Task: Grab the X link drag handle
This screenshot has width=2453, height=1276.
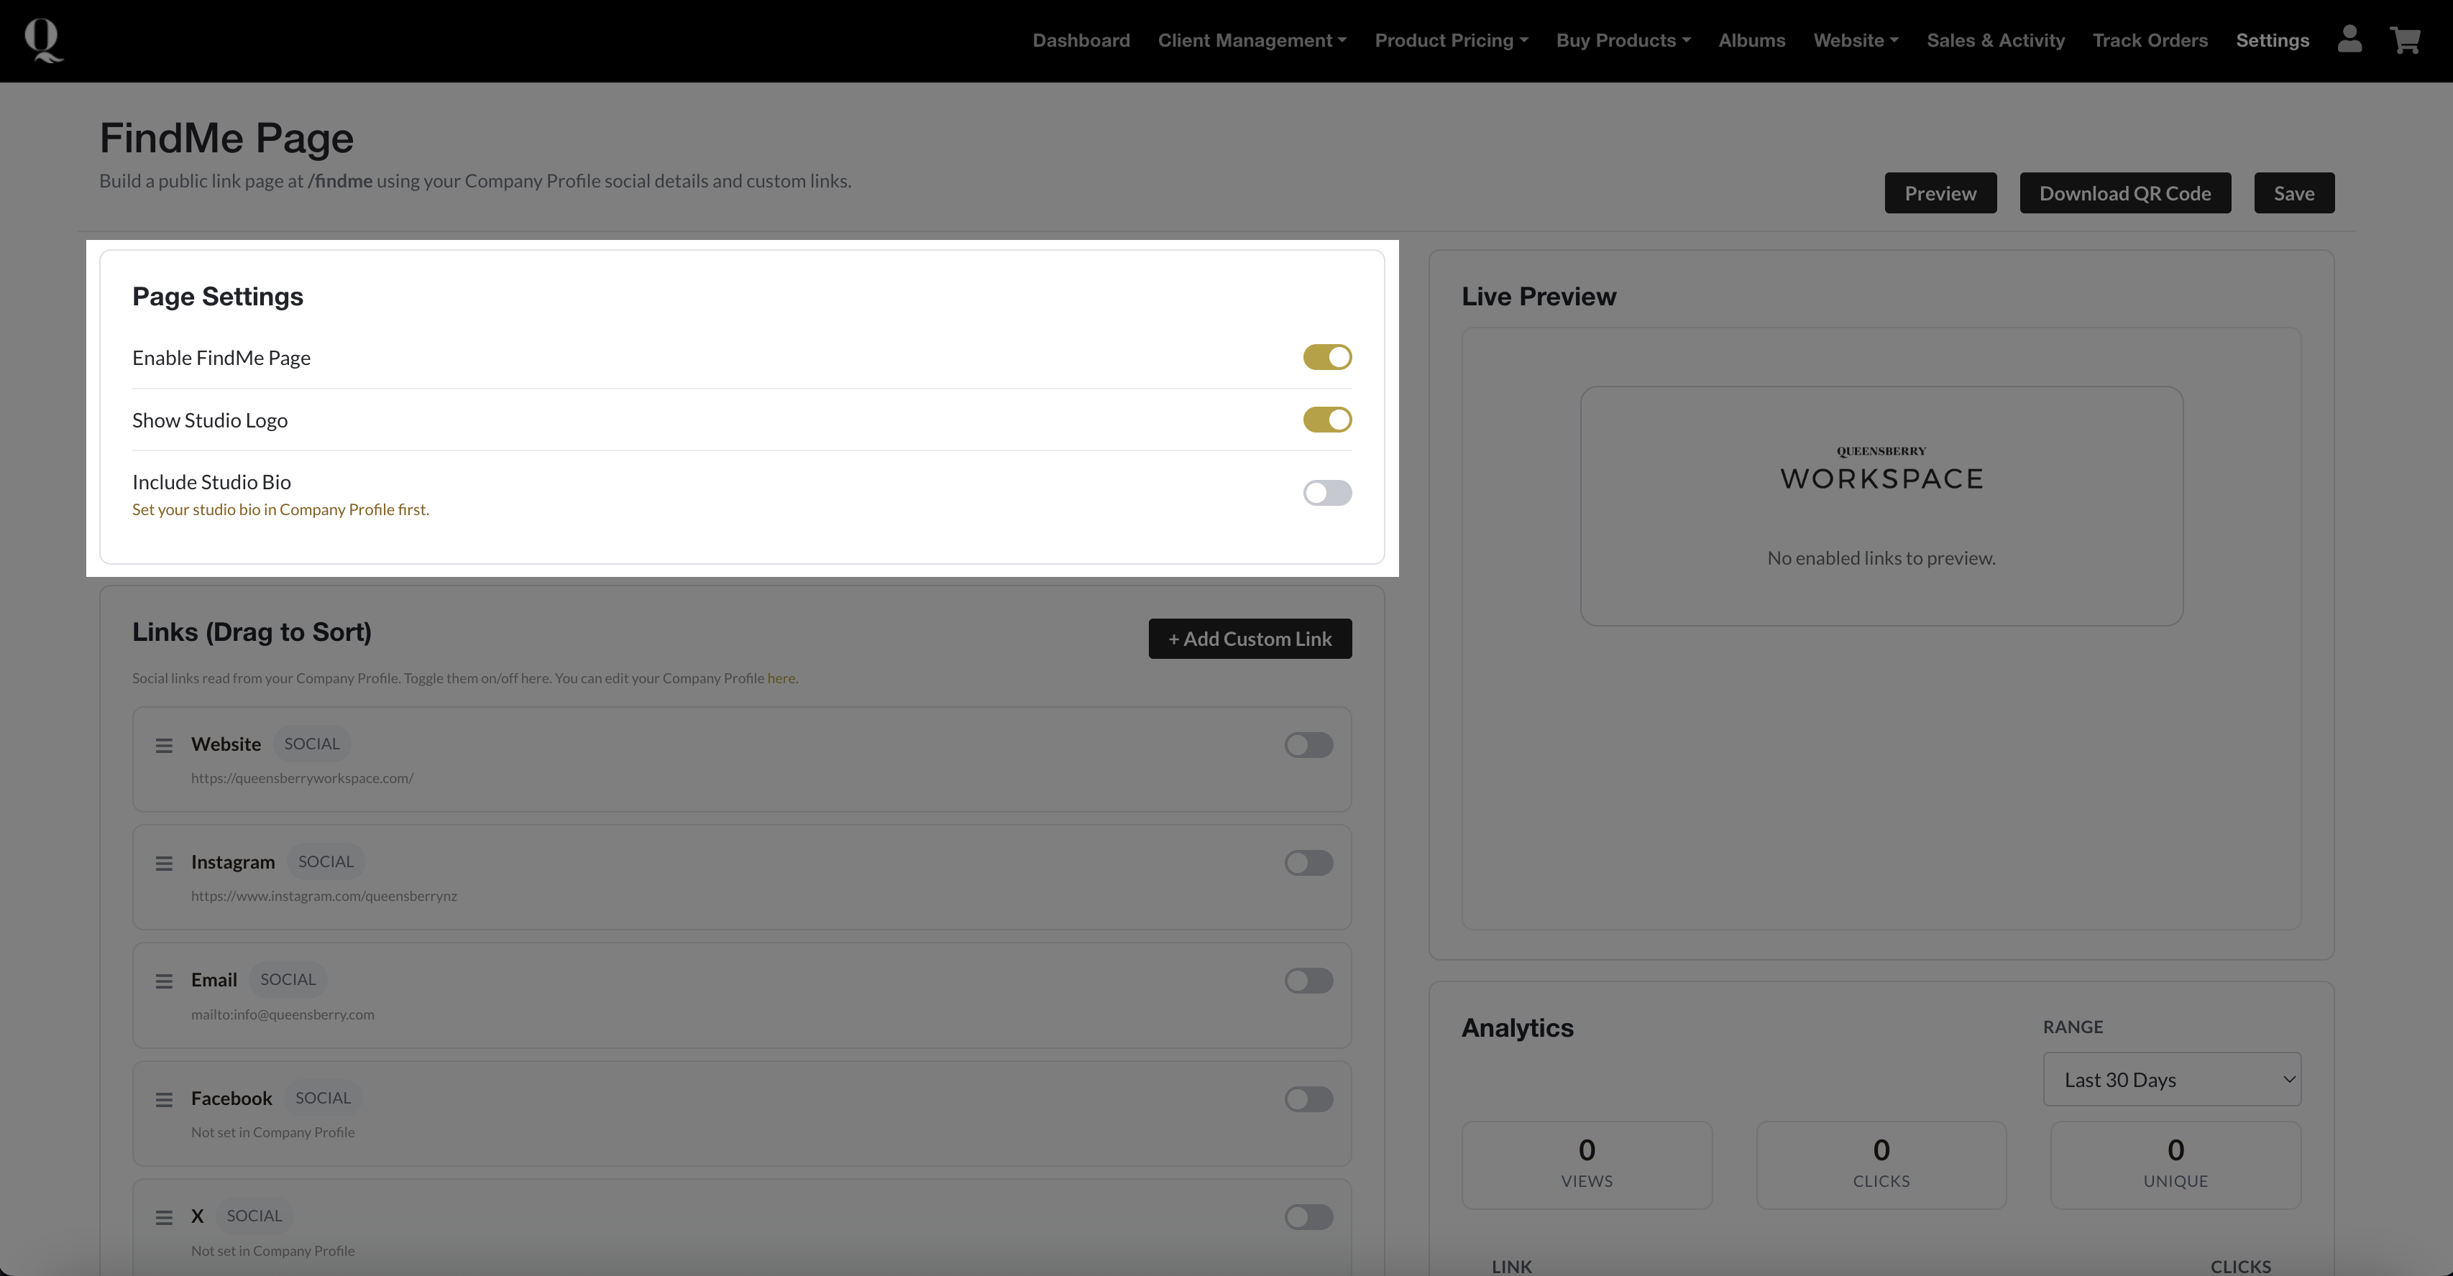Action: coord(164,1217)
